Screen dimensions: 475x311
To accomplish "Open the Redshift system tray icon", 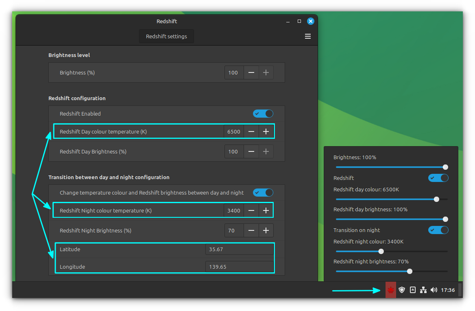I will (390, 290).
